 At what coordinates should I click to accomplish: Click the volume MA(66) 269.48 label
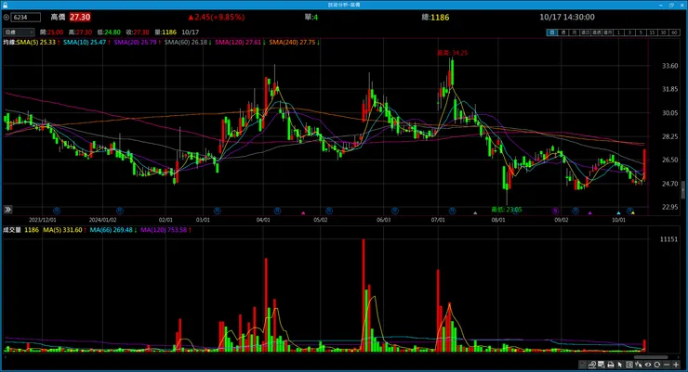(112, 230)
